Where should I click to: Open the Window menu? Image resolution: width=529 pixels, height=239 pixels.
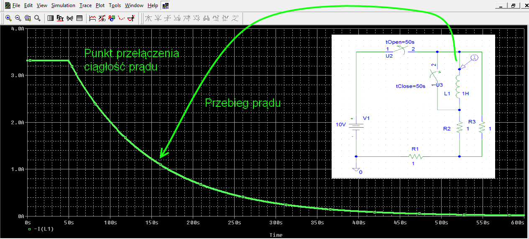(x=134, y=5)
